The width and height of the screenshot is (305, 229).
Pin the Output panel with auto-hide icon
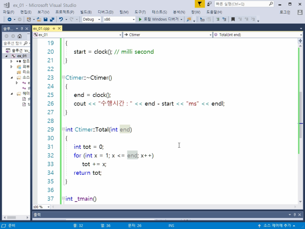click(x=294, y=214)
